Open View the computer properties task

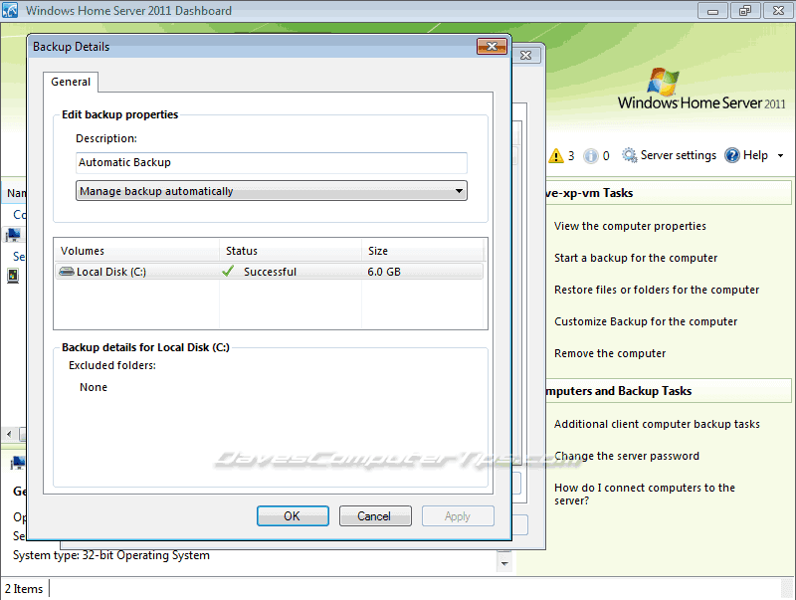(x=630, y=226)
